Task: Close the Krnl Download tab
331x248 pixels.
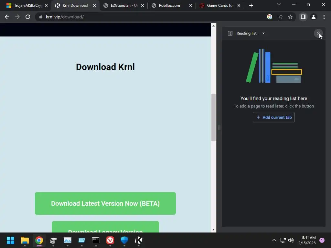Action: (94, 5)
